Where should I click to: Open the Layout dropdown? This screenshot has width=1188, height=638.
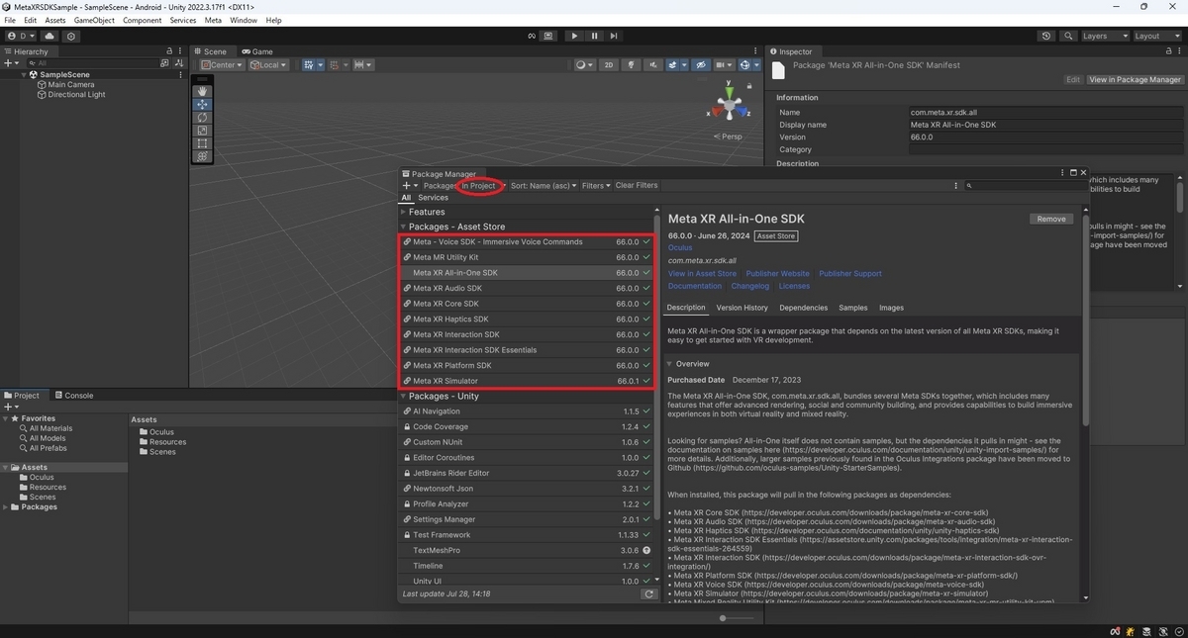point(1157,36)
